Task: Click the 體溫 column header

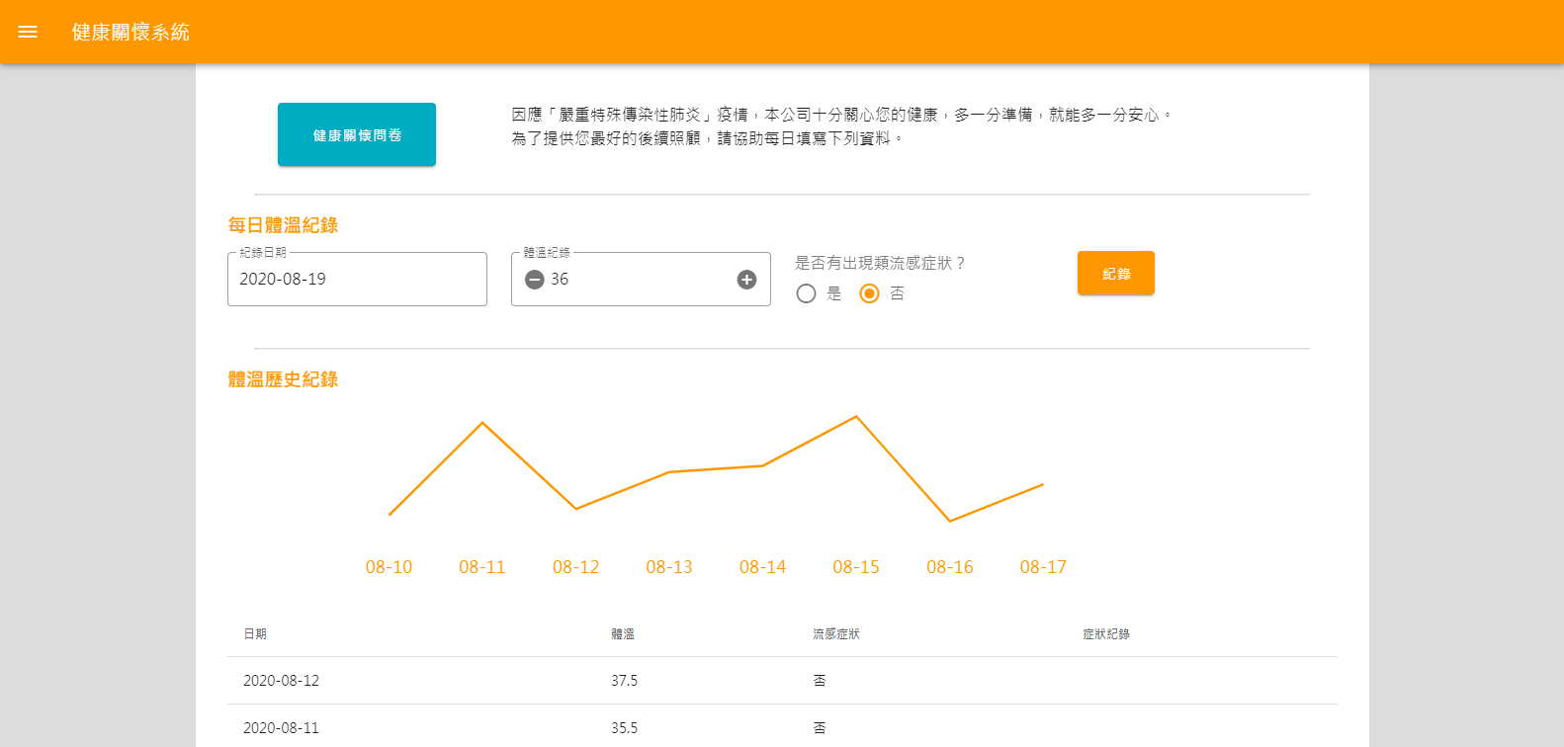Action: click(x=623, y=634)
